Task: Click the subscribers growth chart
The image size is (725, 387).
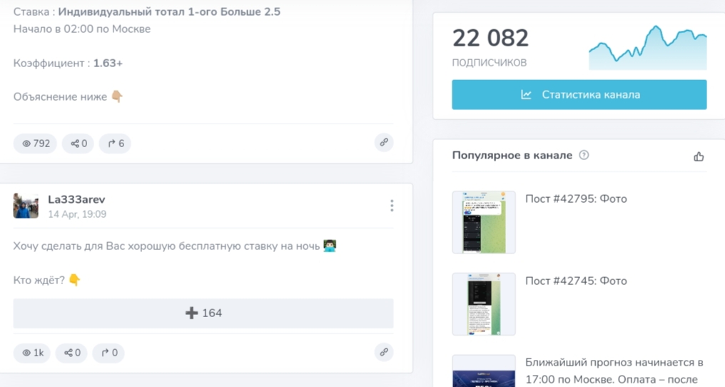Action: (647, 49)
